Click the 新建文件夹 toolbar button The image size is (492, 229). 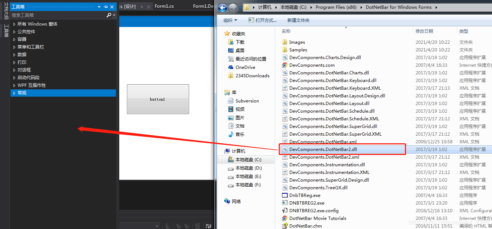coord(298,20)
